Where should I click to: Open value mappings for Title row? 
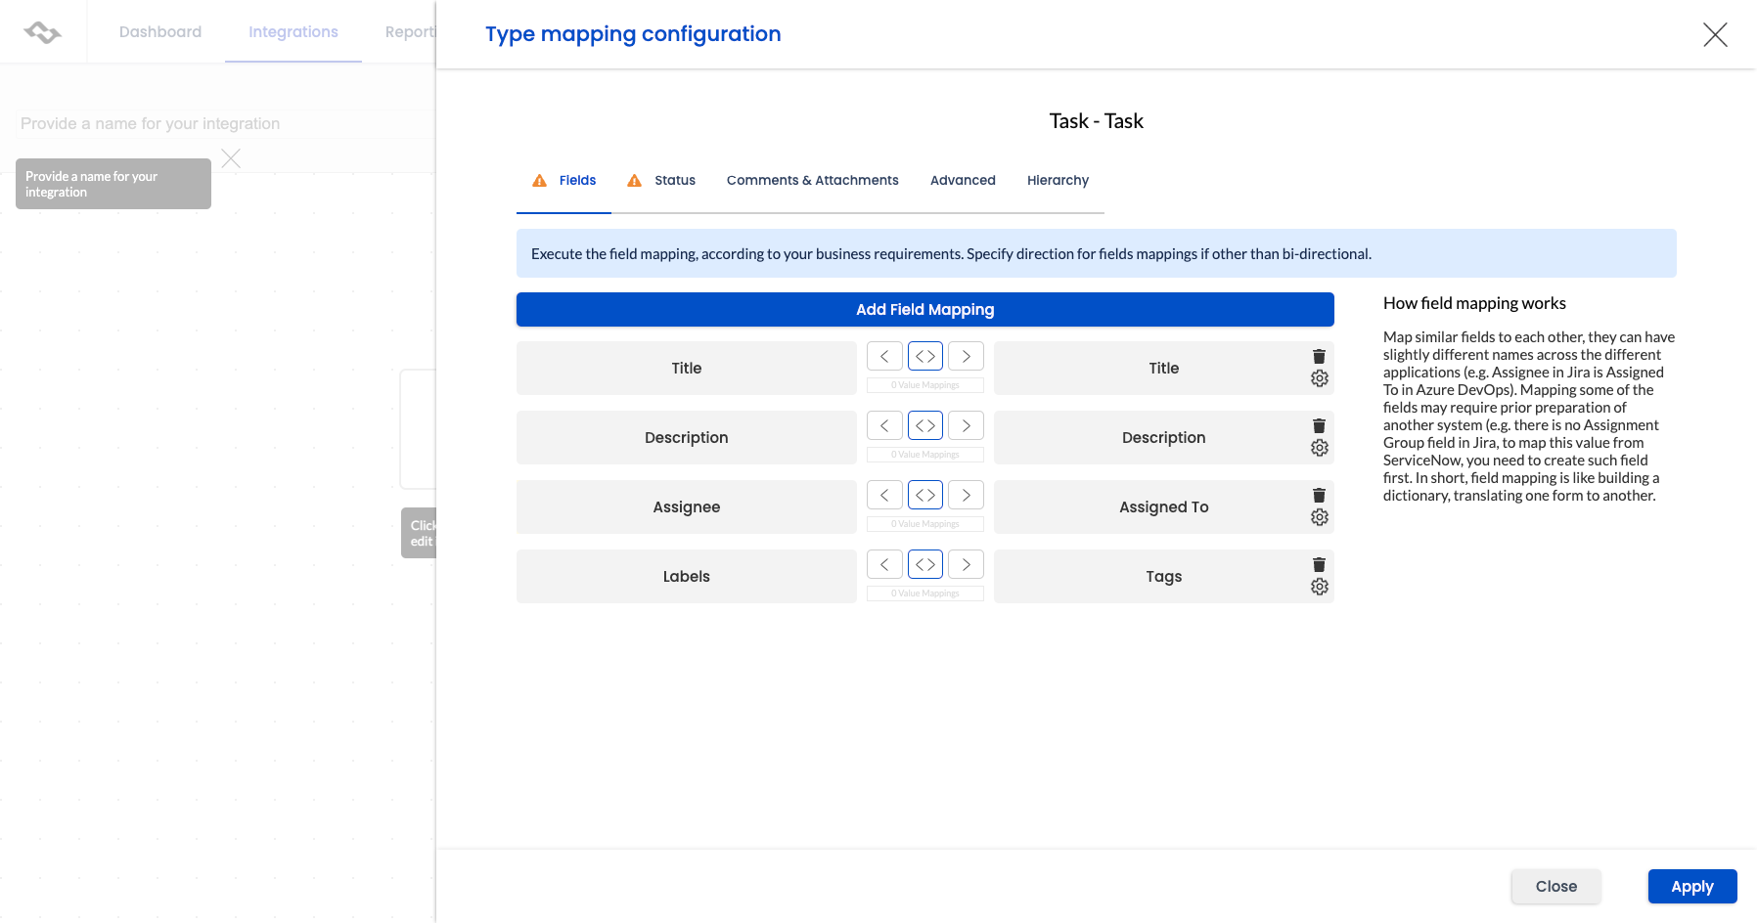(x=925, y=385)
